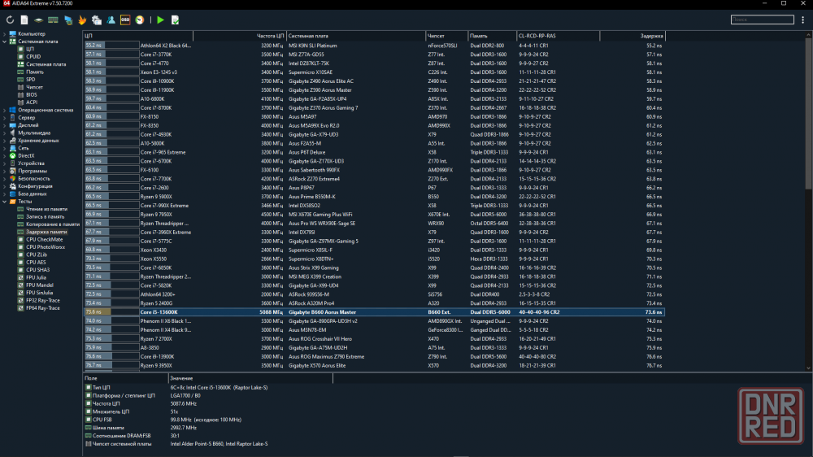Open the FPU SinJulia benchmark
The image size is (813, 457).
pyautogui.click(x=39, y=293)
